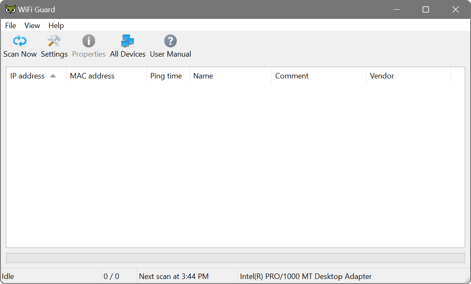Open the View menu
471x284 pixels.
click(32, 26)
